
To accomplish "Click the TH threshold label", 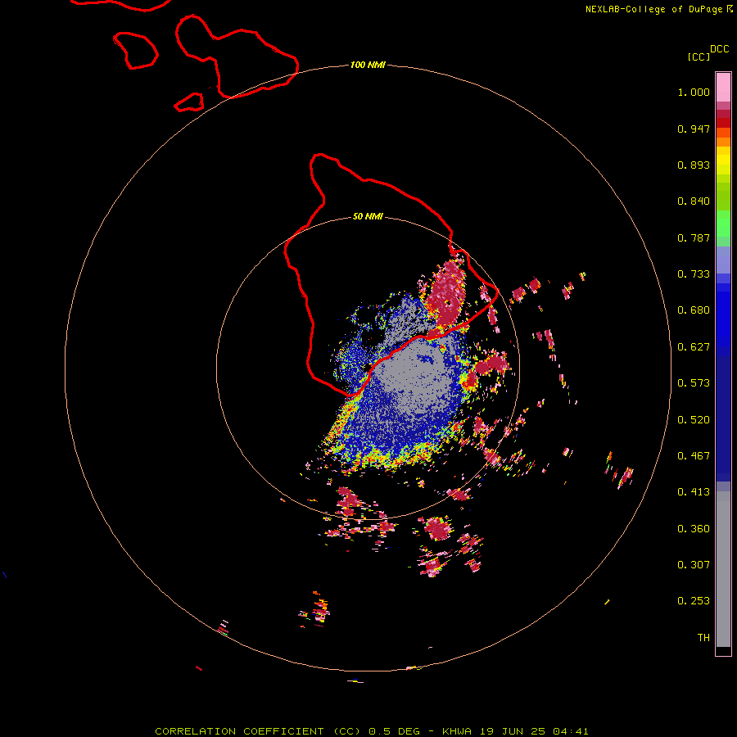I will click(x=703, y=638).
